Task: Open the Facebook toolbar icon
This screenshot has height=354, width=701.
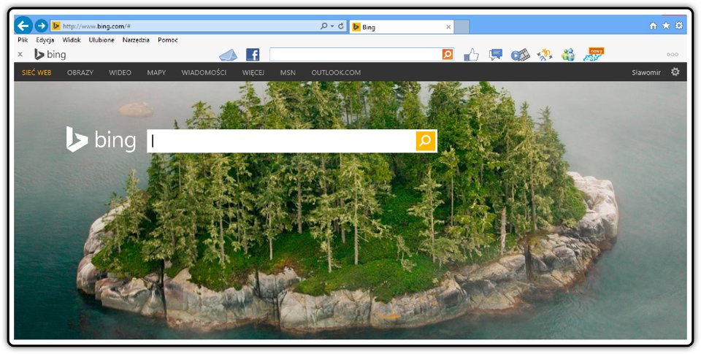Action: pyautogui.click(x=253, y=55)
